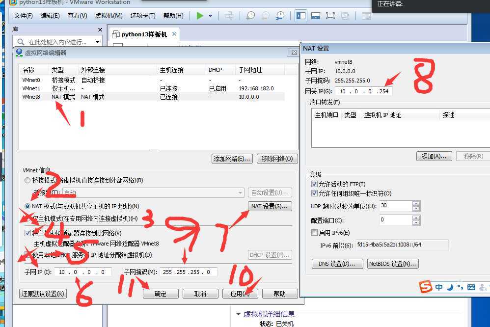Select the VMnet0 row in network list
Screen dimensions: 490x327
[152, 80]
